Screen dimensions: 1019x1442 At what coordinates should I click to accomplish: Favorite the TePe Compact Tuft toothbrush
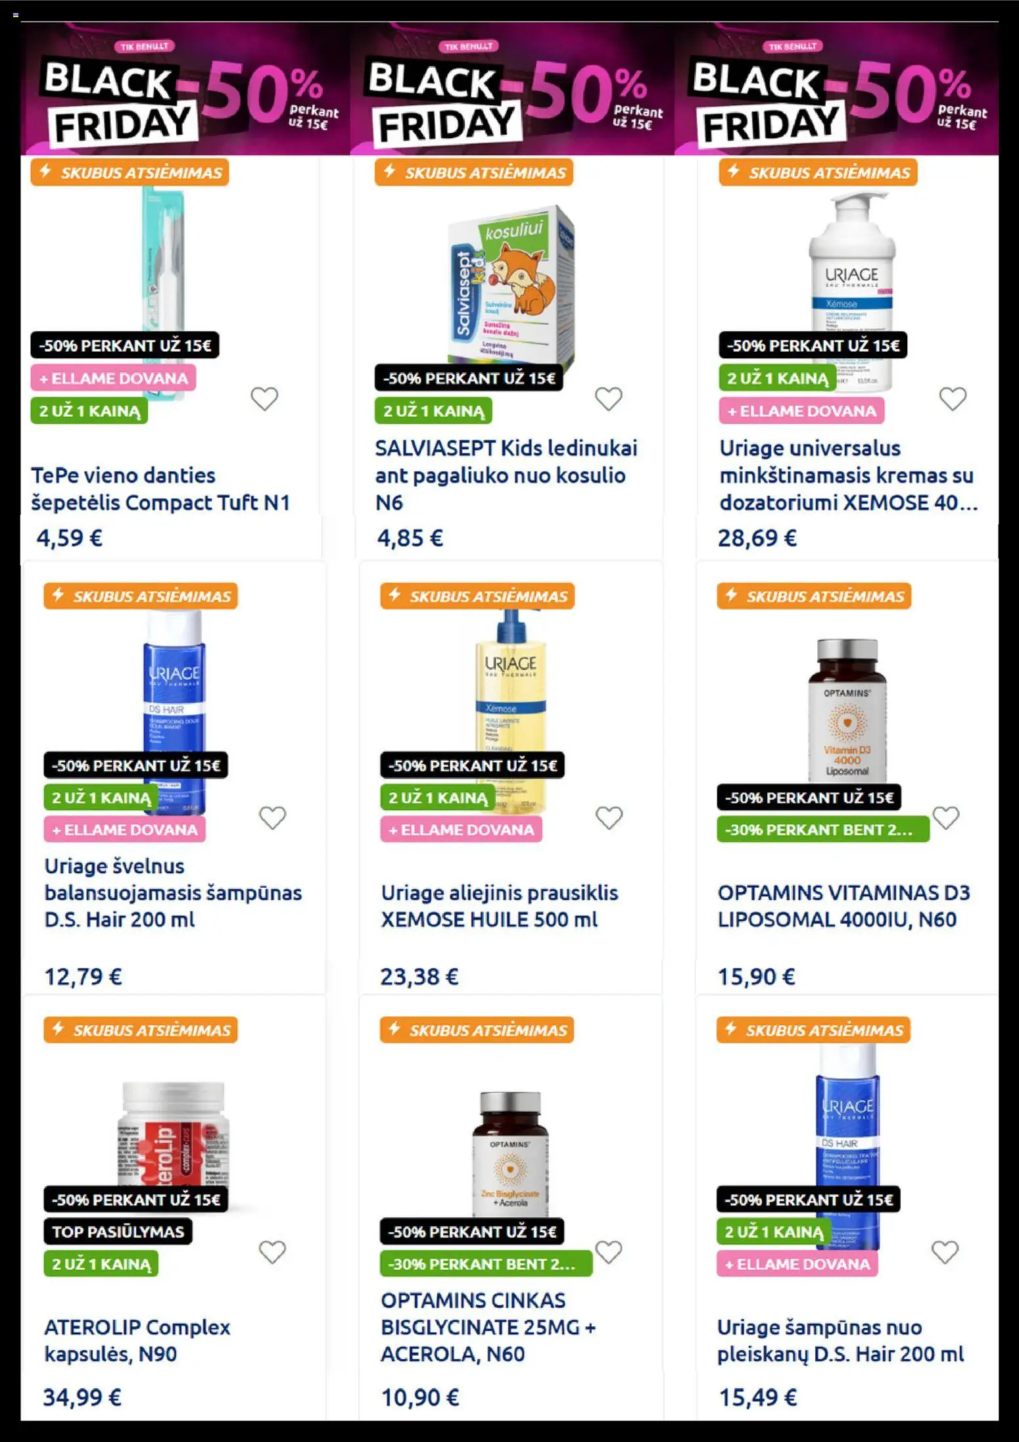pyautogui.click(x=264, y=398)
